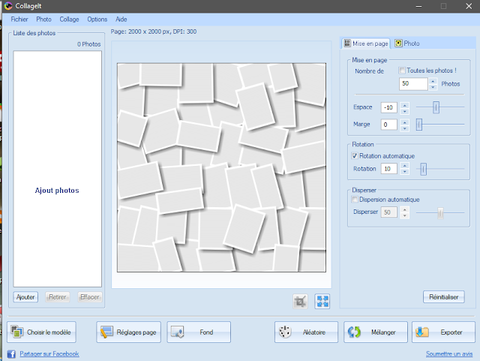Image resolution: width=480 pixels, height=361 pixels.
Task: Increase Disperser value with up arrow
Action: point(405,209)
